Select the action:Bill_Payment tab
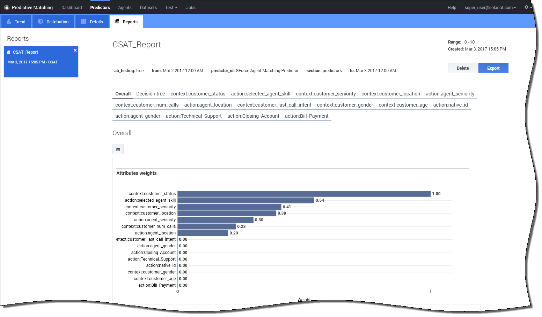The height and width of the screenshot is (317, 542). 307,116
